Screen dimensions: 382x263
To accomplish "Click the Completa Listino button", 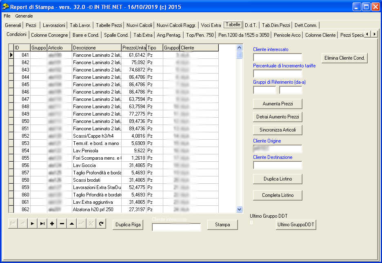I will click(x=278, y=195).
